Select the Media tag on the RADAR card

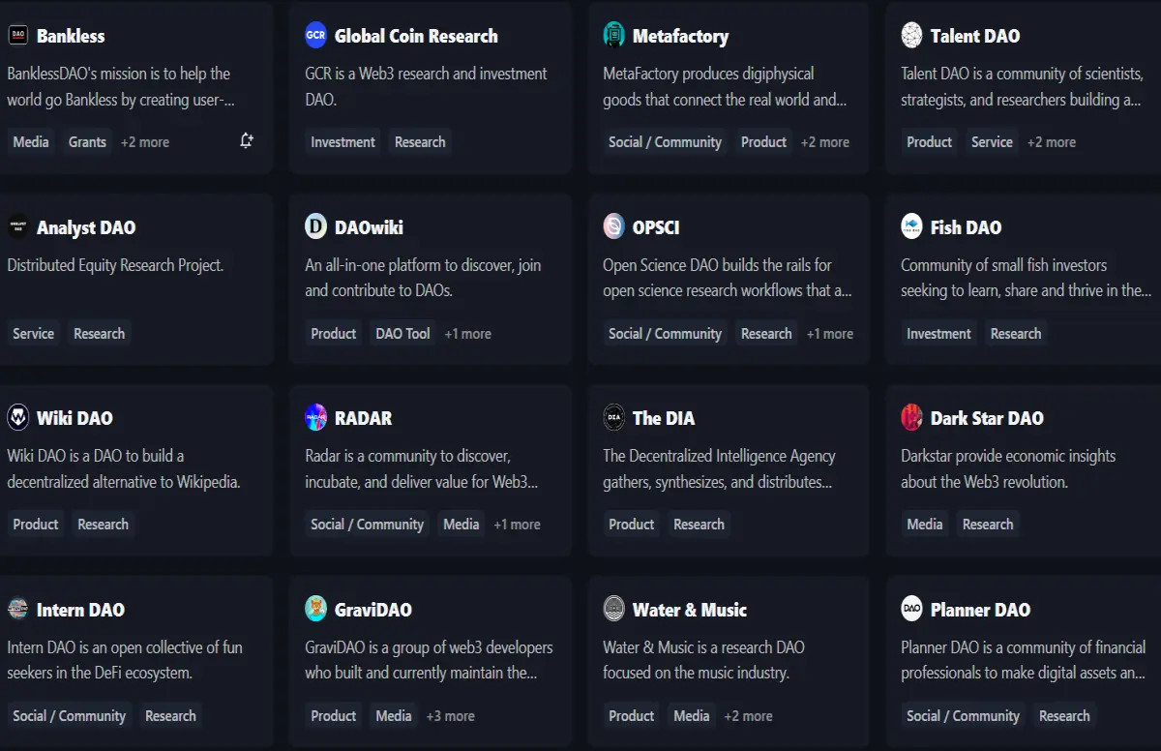coord(461,525)
